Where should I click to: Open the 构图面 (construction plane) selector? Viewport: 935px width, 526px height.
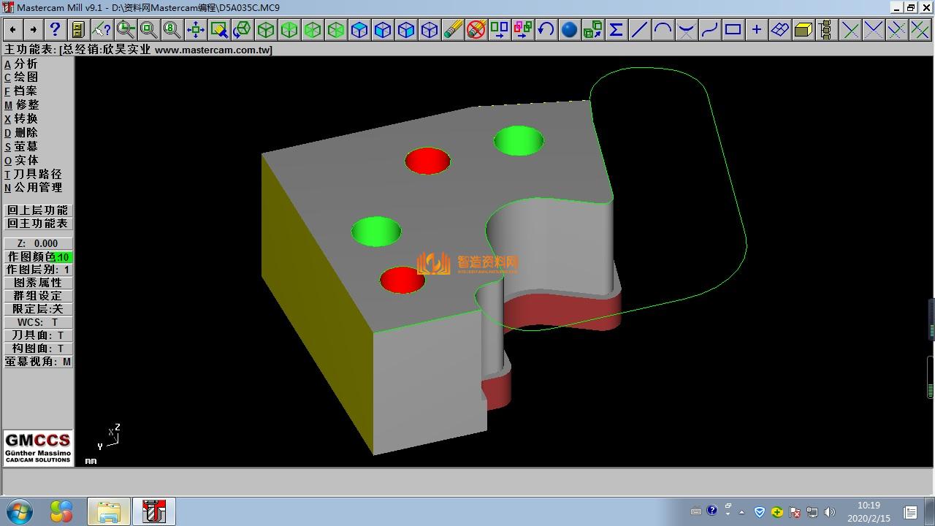coord(38,348)
